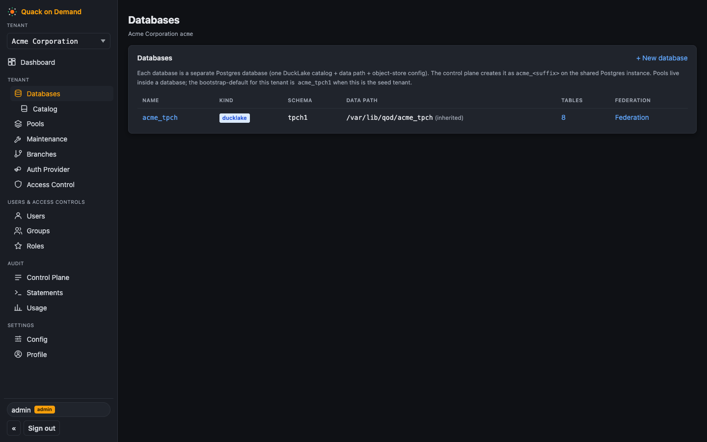Open the Acme Corporation tenant dropdown
The width and height of the screenshot is (707, 442).
pyautogui.click(x=58, y=41)
